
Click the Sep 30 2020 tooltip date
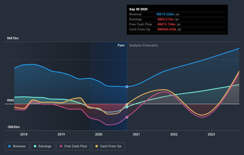tap(138, 9)
